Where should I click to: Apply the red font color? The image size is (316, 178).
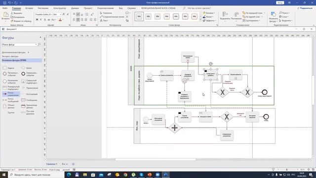coord(60,20)
